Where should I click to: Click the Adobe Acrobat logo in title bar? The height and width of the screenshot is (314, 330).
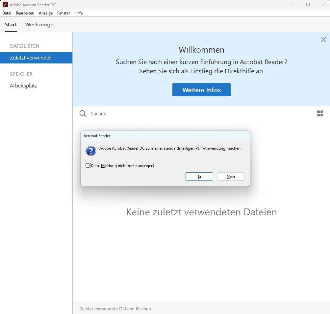coord(5,5)
